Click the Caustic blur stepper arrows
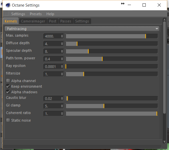Screen dimensions: 169x150 (62, 98)
